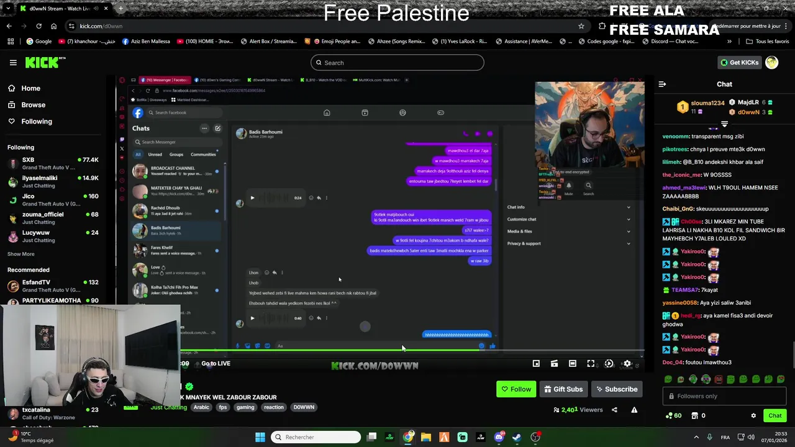
Task: Open Following in the Kick sidebar
Action: click(37, 121)
